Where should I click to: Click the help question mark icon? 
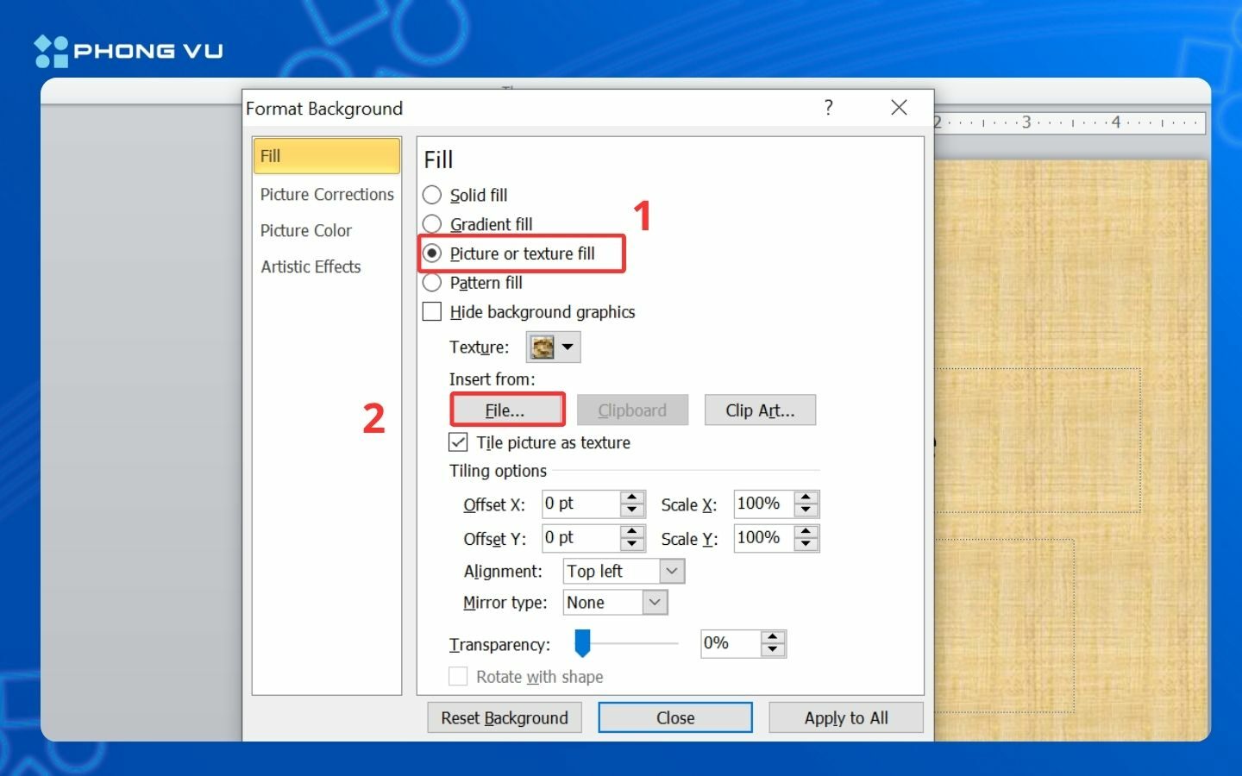click(828, 107)
